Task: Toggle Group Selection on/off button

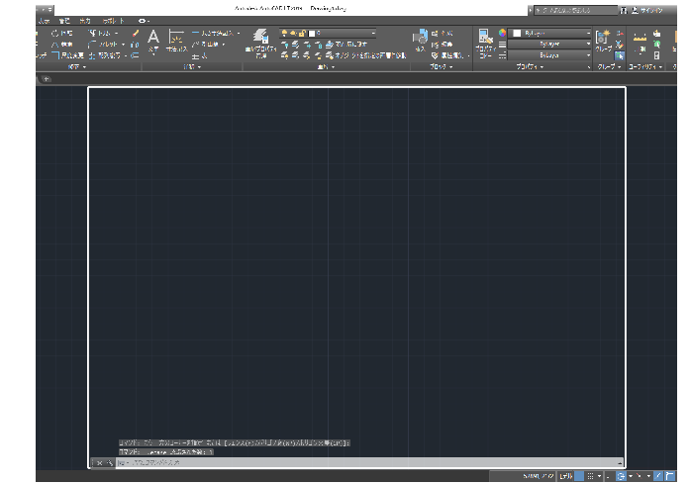Action: coord(620,55)
